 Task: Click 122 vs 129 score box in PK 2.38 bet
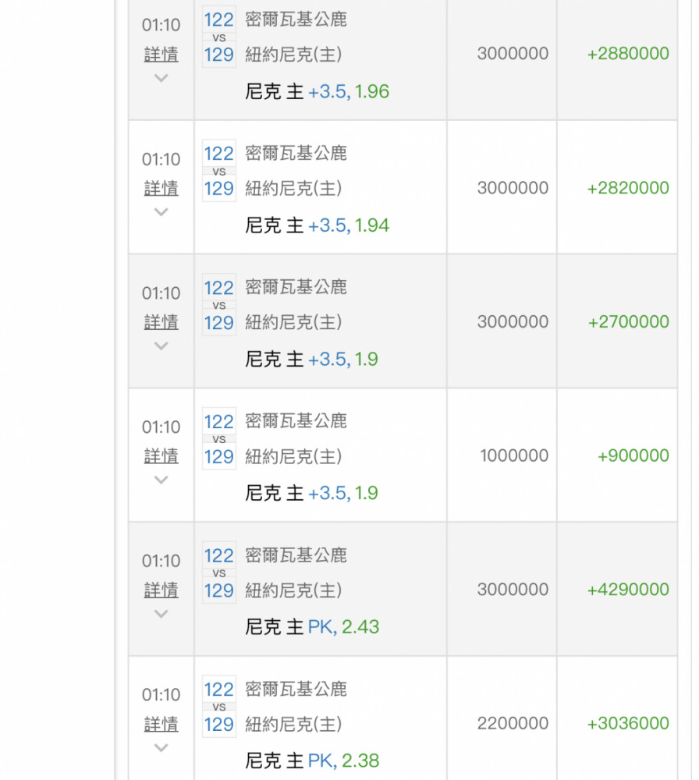click(219, 707)
